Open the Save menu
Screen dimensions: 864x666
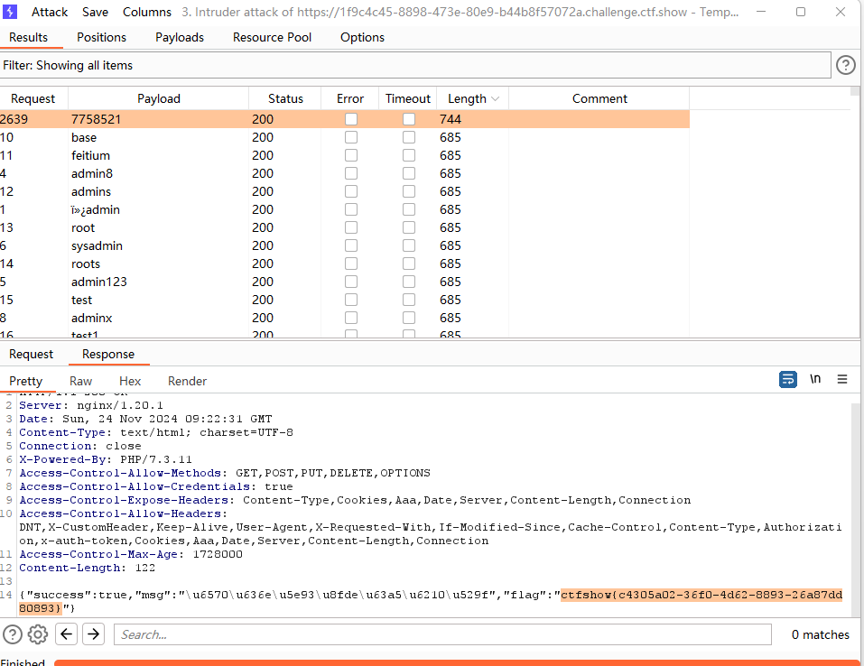click(x=96, y=12)
